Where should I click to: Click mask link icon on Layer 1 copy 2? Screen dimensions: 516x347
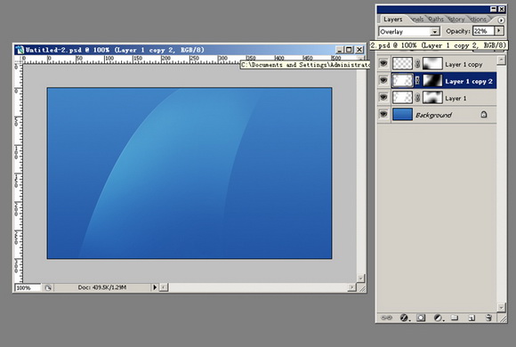point(417,80)
